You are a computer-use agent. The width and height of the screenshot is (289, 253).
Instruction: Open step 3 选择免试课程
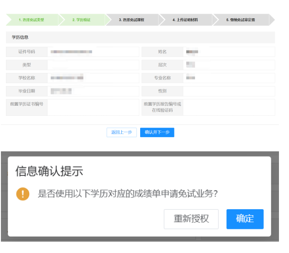coord(131,20)
